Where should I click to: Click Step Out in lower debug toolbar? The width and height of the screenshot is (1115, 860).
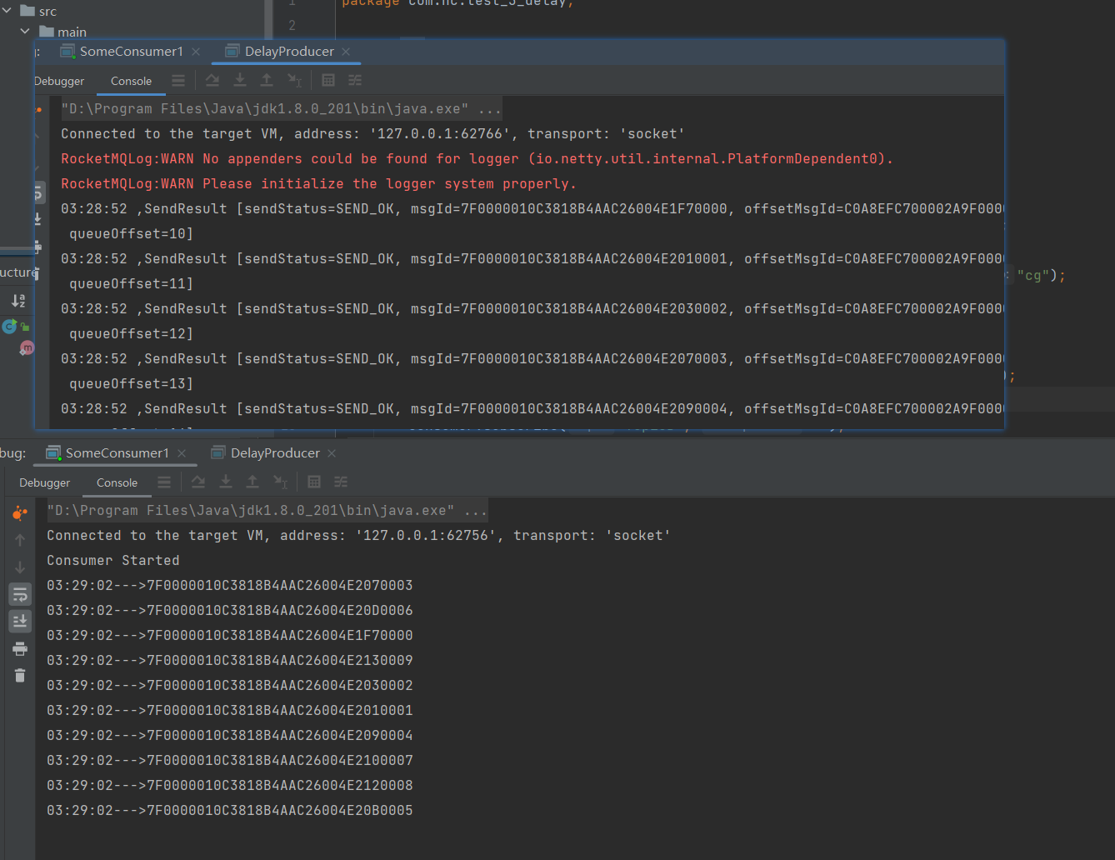pos(252,482)
